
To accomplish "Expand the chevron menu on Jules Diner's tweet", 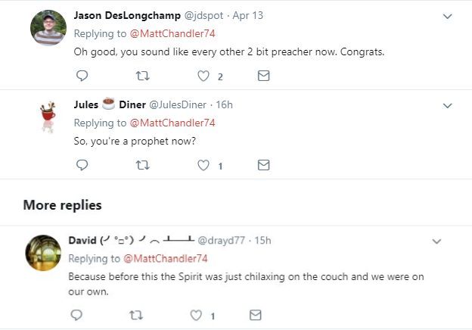I will [446, 105].
